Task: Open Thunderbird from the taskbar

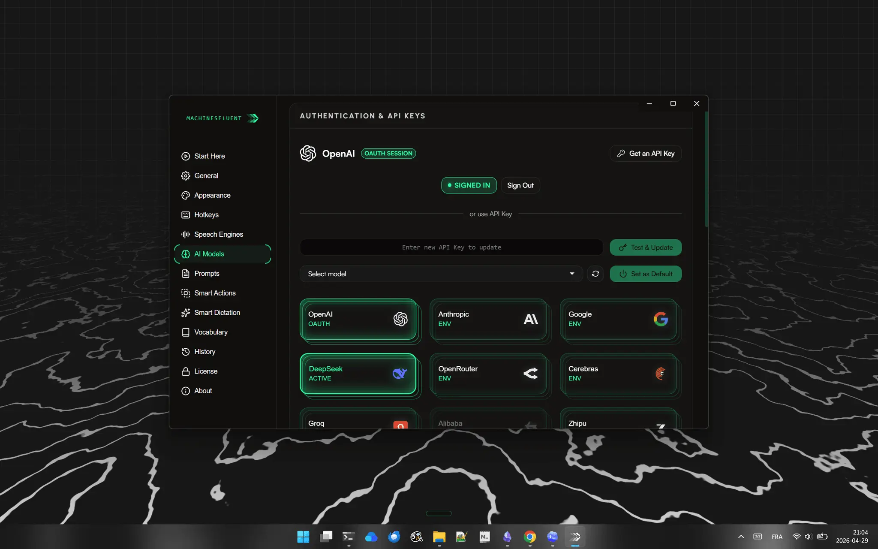Action: click(394, 537)
